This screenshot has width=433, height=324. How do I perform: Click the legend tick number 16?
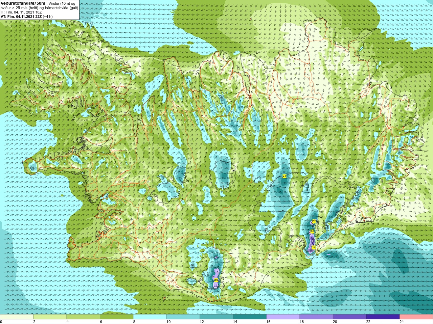tap(268, 322)
